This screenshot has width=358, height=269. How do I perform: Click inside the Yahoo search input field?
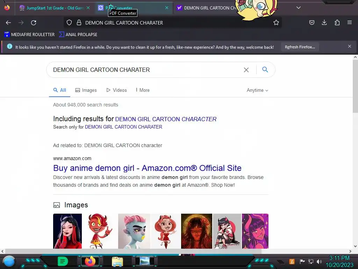pyautogui.click(x=146, y=70)
